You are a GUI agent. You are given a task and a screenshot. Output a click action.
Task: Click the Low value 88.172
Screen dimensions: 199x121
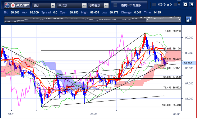coord(114,12)
